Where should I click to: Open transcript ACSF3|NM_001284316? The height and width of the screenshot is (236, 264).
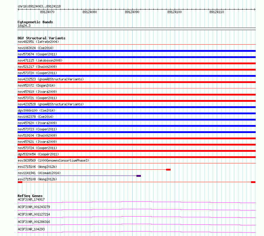[34, 222]
